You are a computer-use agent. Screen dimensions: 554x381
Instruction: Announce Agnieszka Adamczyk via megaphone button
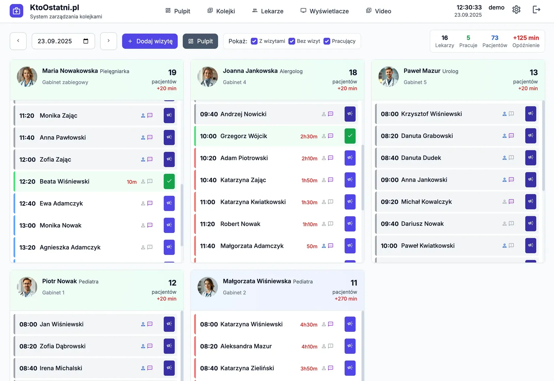[169, 247]
